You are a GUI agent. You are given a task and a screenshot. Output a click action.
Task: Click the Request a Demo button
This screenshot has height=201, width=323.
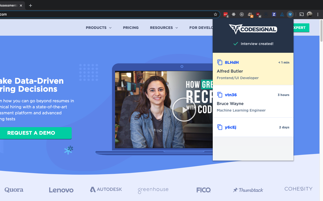[x=35, y=133]
